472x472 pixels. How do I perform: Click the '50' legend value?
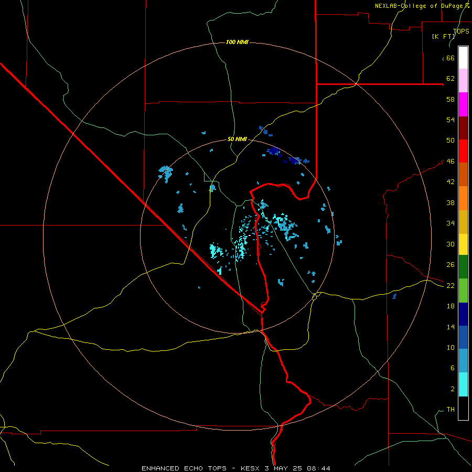coord(450,141)
